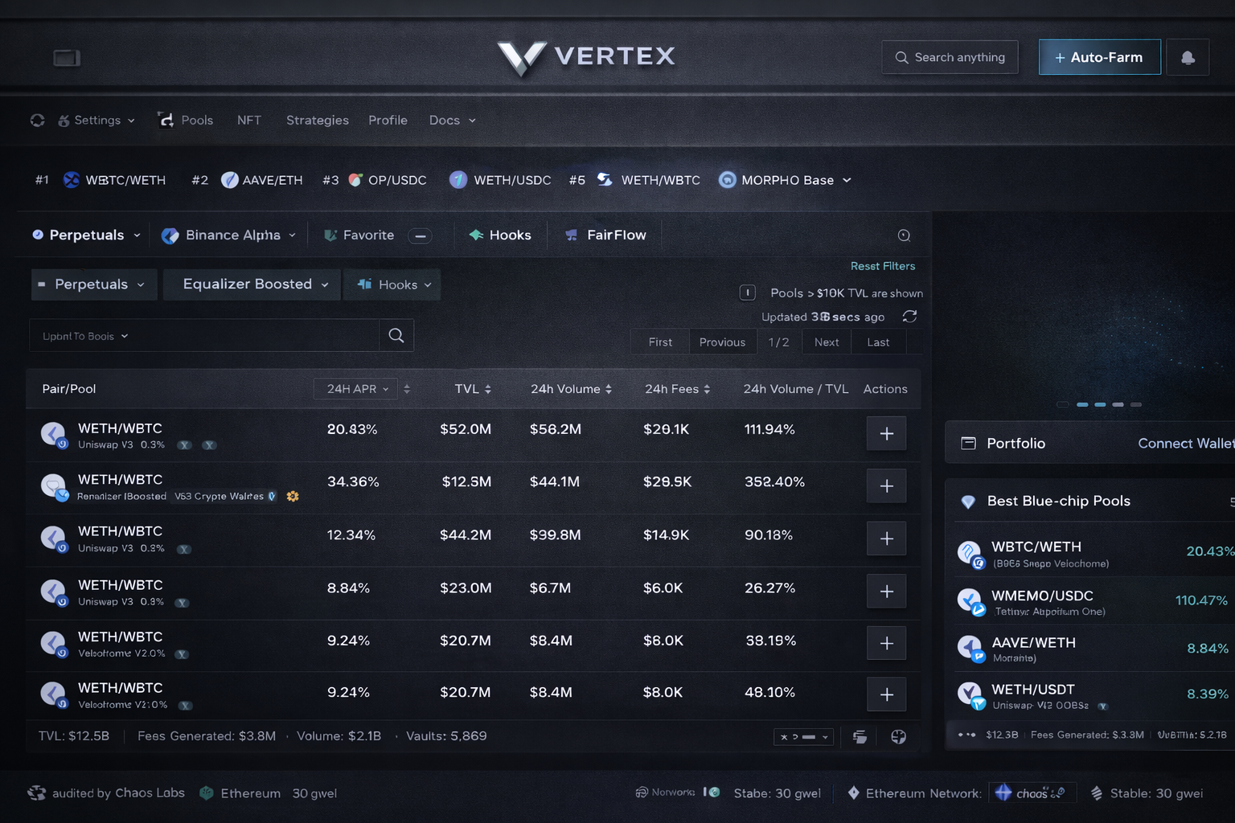Click the sidebar panel icon in the top left

[x=67, y=58]
